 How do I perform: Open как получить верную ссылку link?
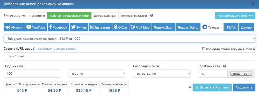[57, 49]
